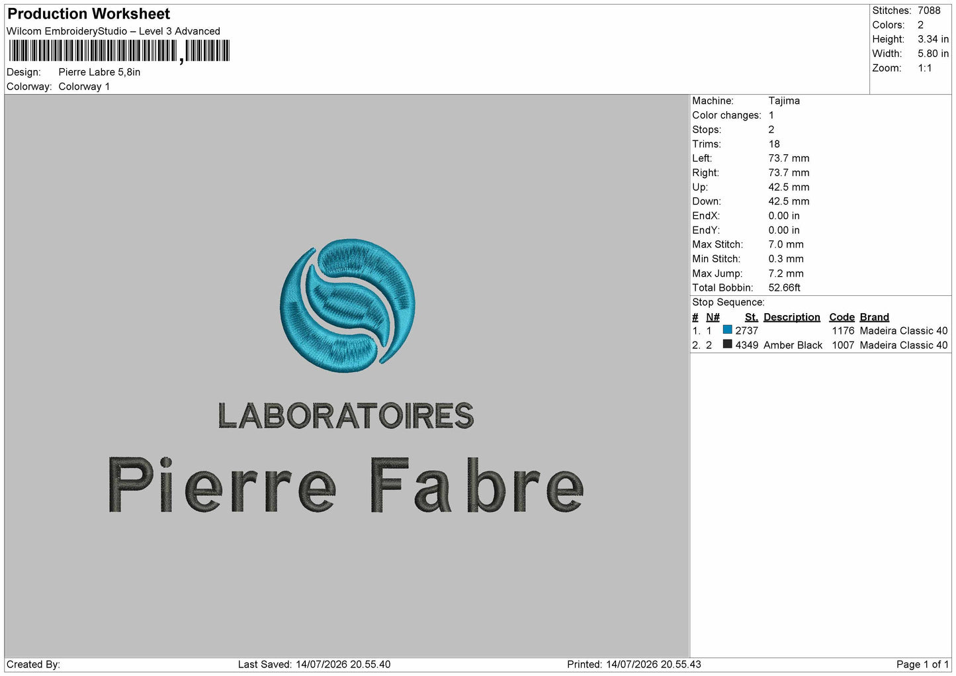Viewport: 956px width, 676px height.
Task: Click the Description column header
Action: click(792, 317)
